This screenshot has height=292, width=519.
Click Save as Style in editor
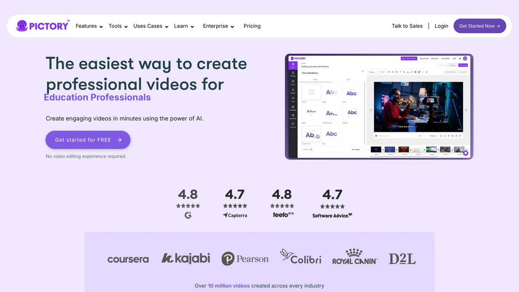pyautogui.click(x=450, y=72)
